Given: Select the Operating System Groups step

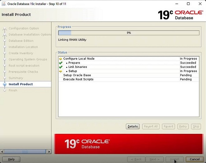Looking at the screenshot, I should pyautogui.click(x=28, y=59).
